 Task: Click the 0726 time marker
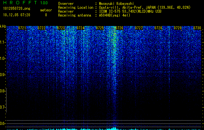point(119,28)
